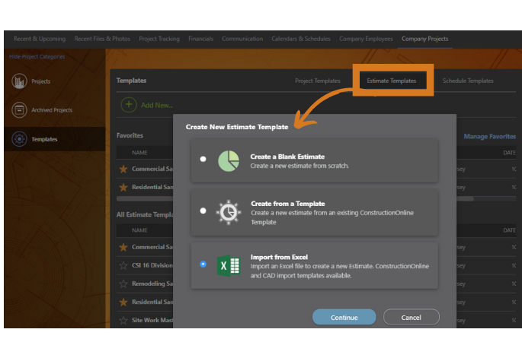This screenshot has width=522, height=342.
Task: Click the Projects sidebar icon
Action: point(19,81)
